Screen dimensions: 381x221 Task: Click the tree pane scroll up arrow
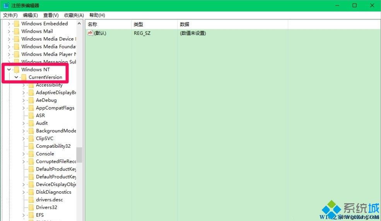pyautogui.click(x=79, y=24)
